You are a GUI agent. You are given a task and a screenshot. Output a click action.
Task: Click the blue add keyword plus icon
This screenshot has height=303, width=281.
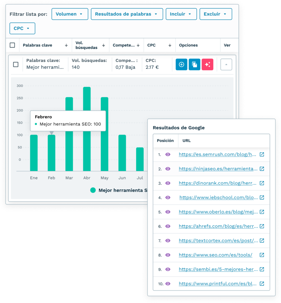click(x=181, y=65)
